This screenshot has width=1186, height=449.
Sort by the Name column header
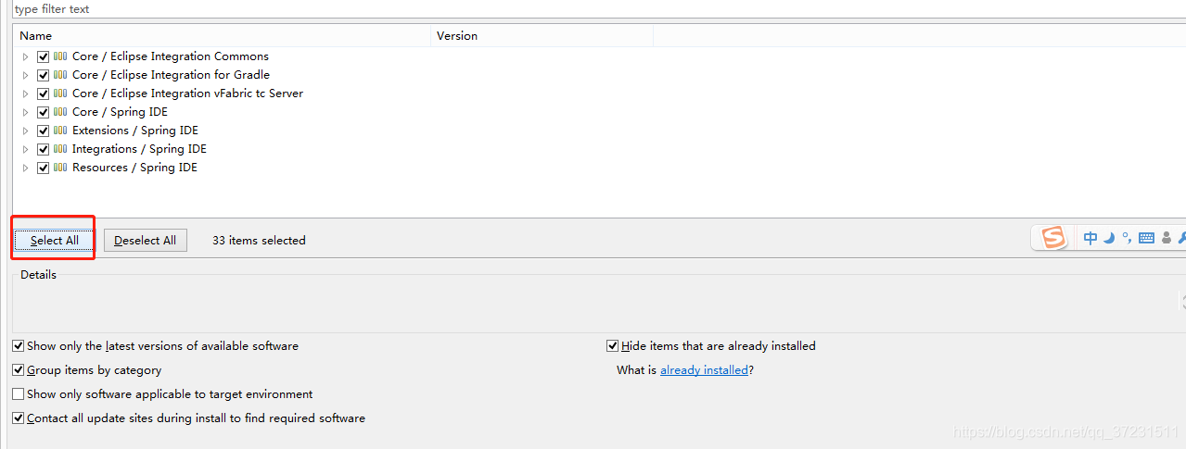(223, 36)
